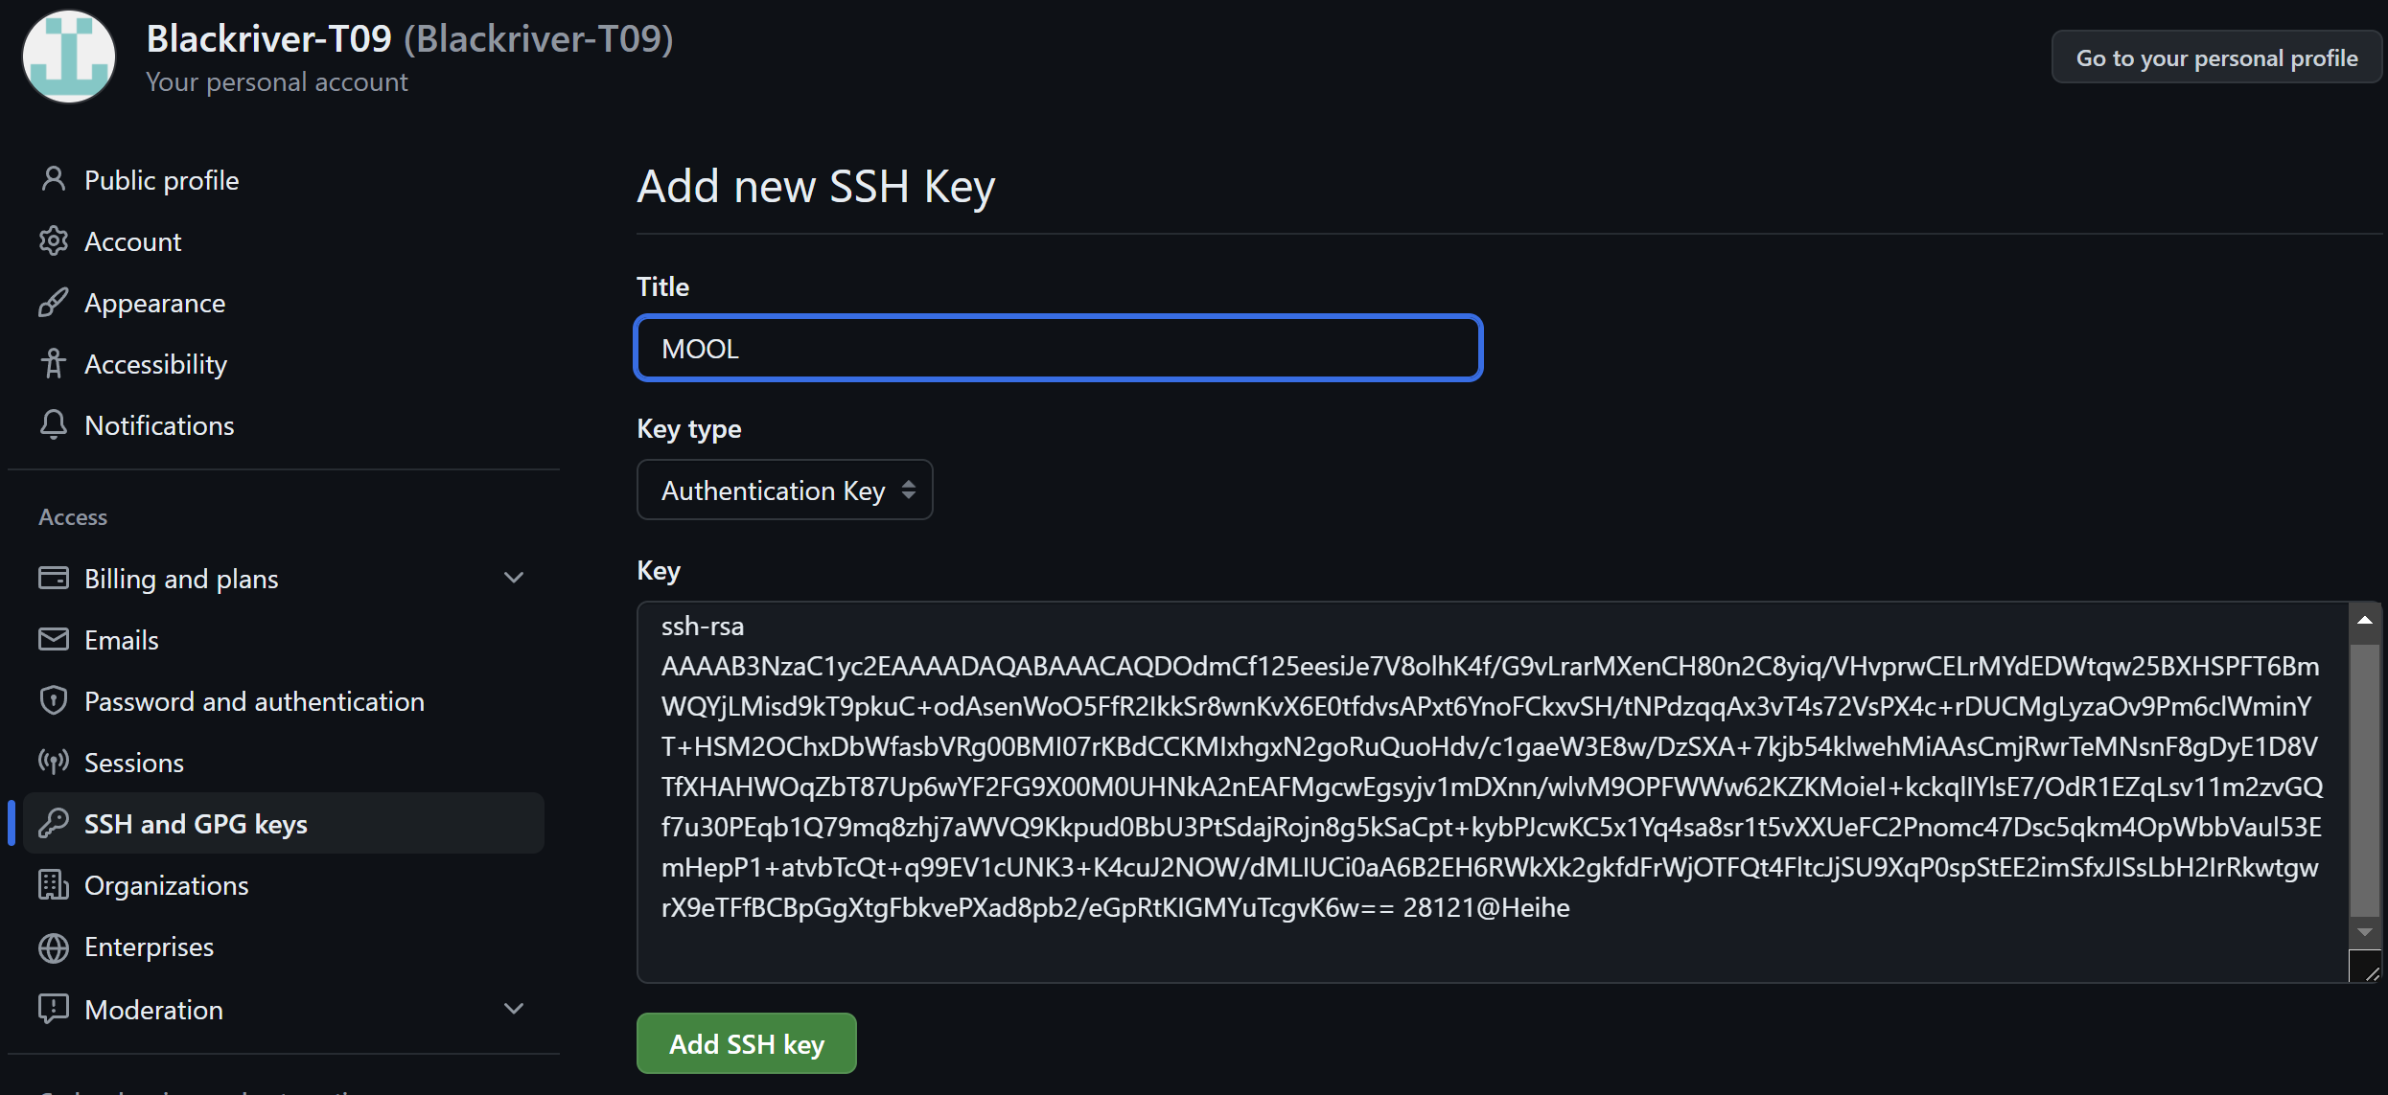Click the shield icon for Password and authentication
Screen dimensions: 2388x1095
pyautogui.click(x=54, y=700)
